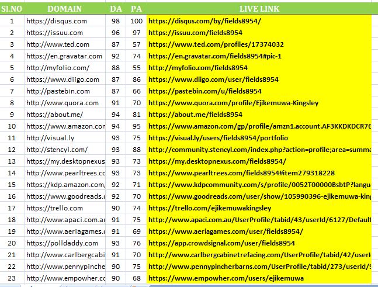Open the diigo.com/user/fields8954 link
This screenshot has width=378, height=287.
tap(213, 79)
